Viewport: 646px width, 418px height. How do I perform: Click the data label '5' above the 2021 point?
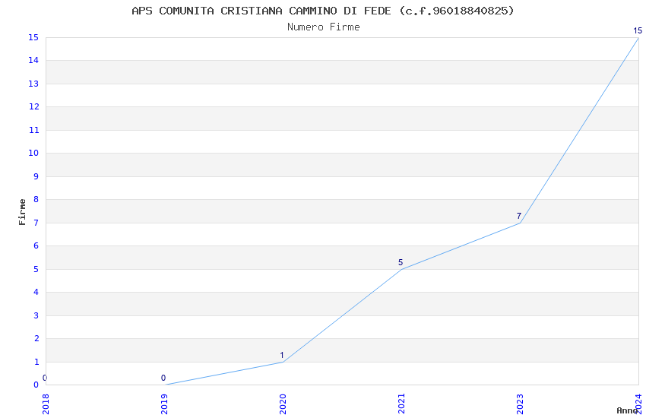pos(401,262)
